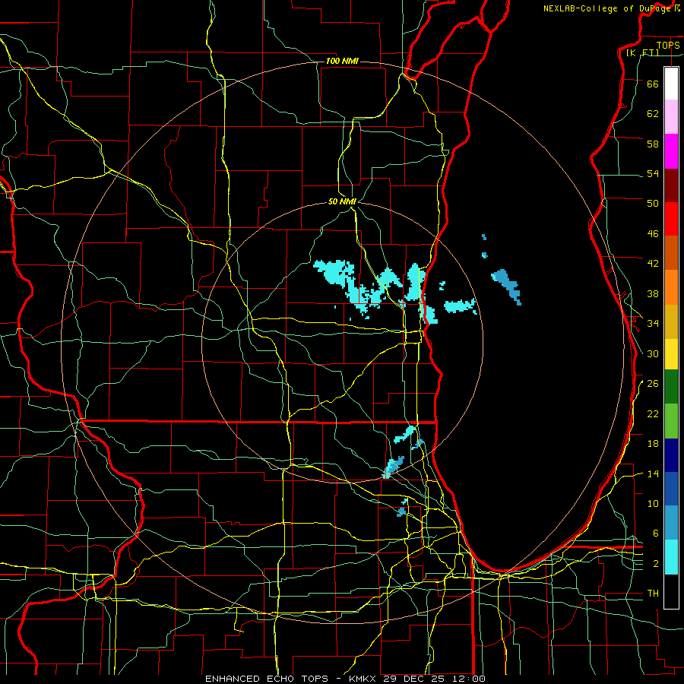Screen dimensions: 684x684
Task: Select the dark red maroon scale segment
Action: (x=671, y=185)
